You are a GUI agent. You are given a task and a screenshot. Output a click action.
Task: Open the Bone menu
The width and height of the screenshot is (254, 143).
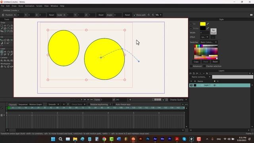[21, 6]
